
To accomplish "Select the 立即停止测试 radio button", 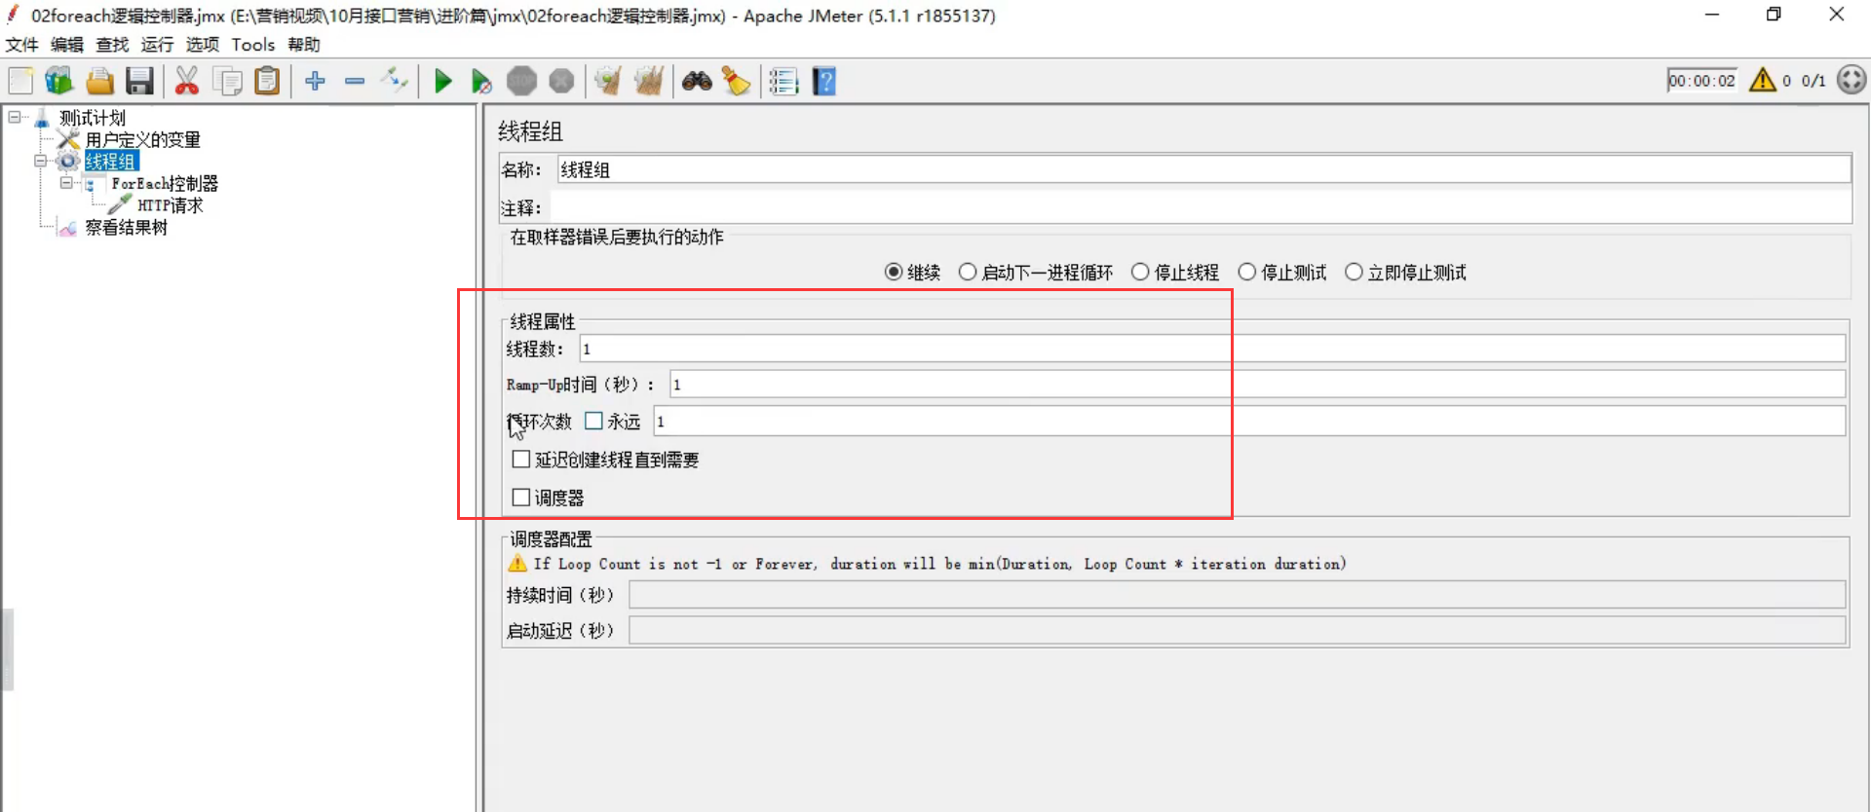I will pyautogui.click(x=1354, y=273).
